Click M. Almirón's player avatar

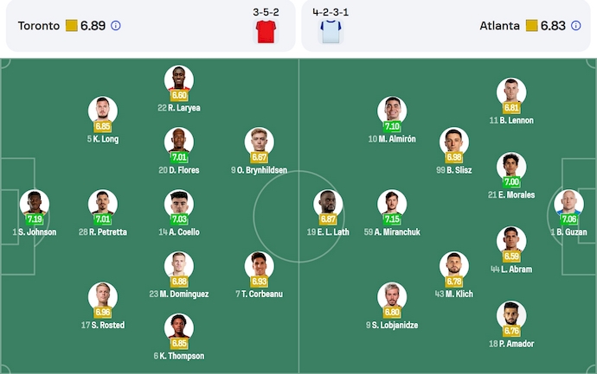(x=391, y=111)
